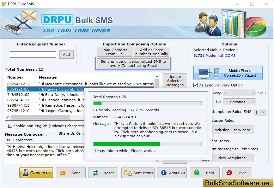Click the total records progress bar

[147, 103]
